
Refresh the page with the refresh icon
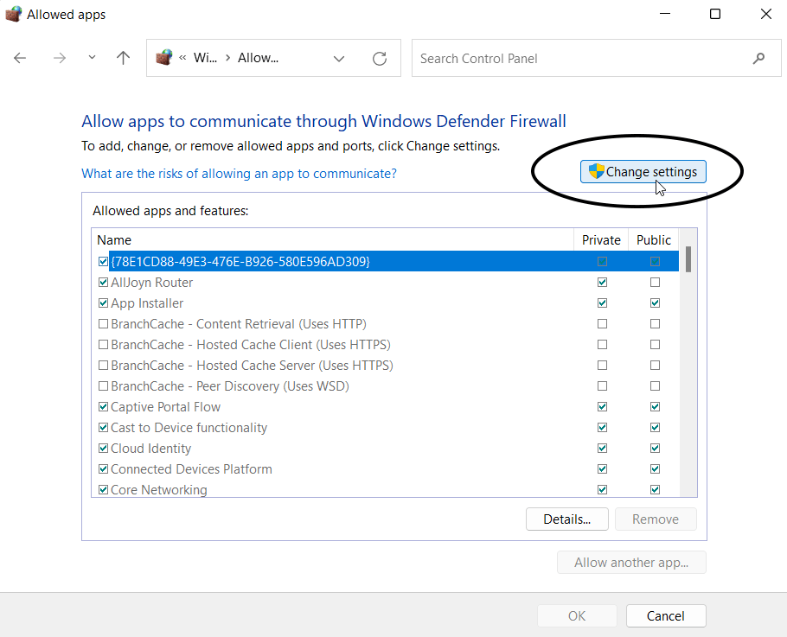tap(380, 58)
